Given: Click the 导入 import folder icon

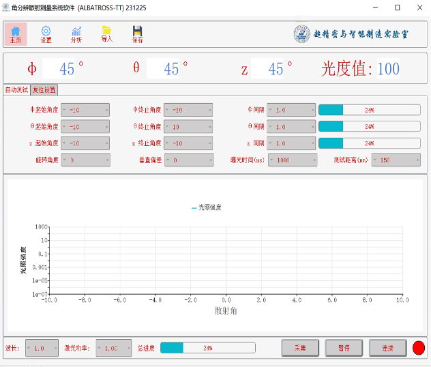Looking at the screenshot, I should (106, 34).
